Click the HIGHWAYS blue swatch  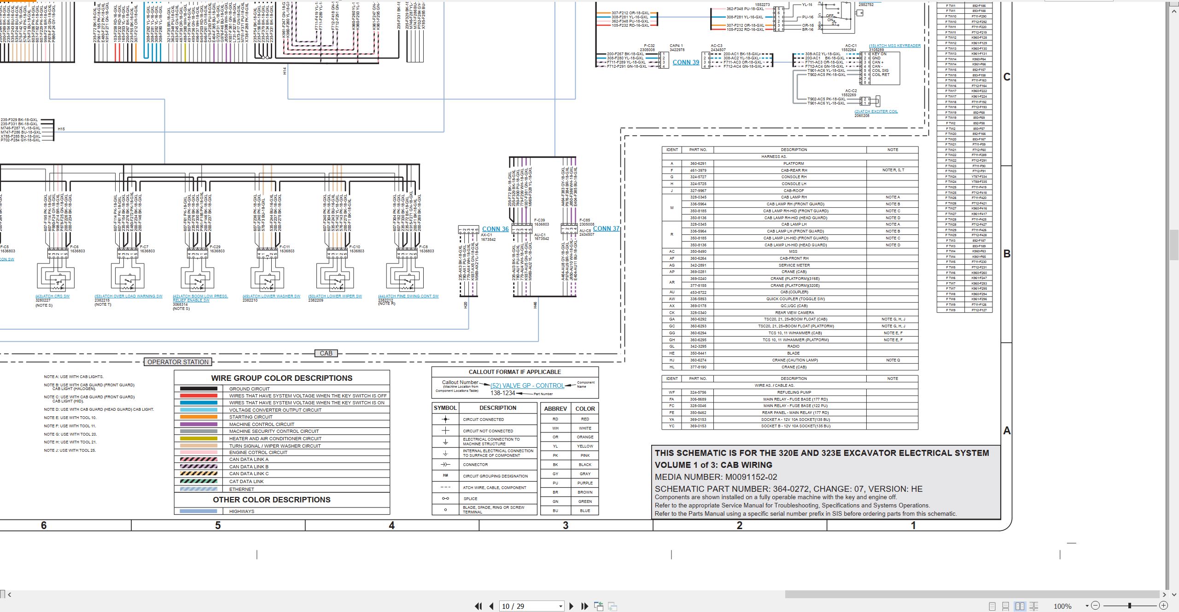point(198,511)
